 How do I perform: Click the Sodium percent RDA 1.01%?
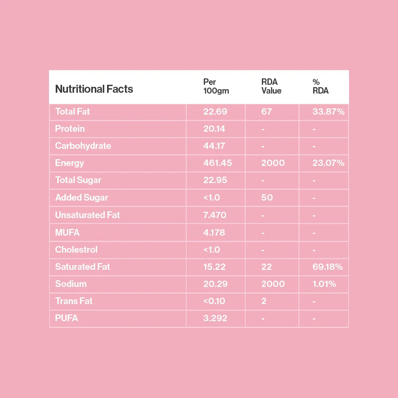click(324, 284)
